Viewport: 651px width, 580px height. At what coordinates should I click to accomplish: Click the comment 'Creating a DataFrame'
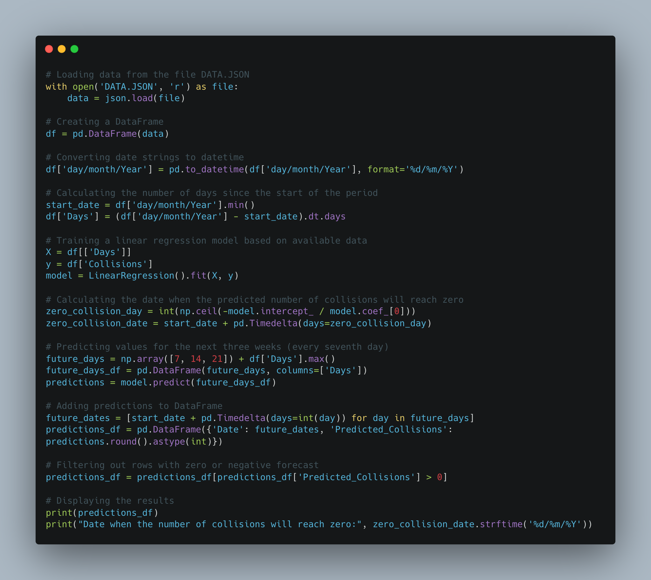point(105,122)
